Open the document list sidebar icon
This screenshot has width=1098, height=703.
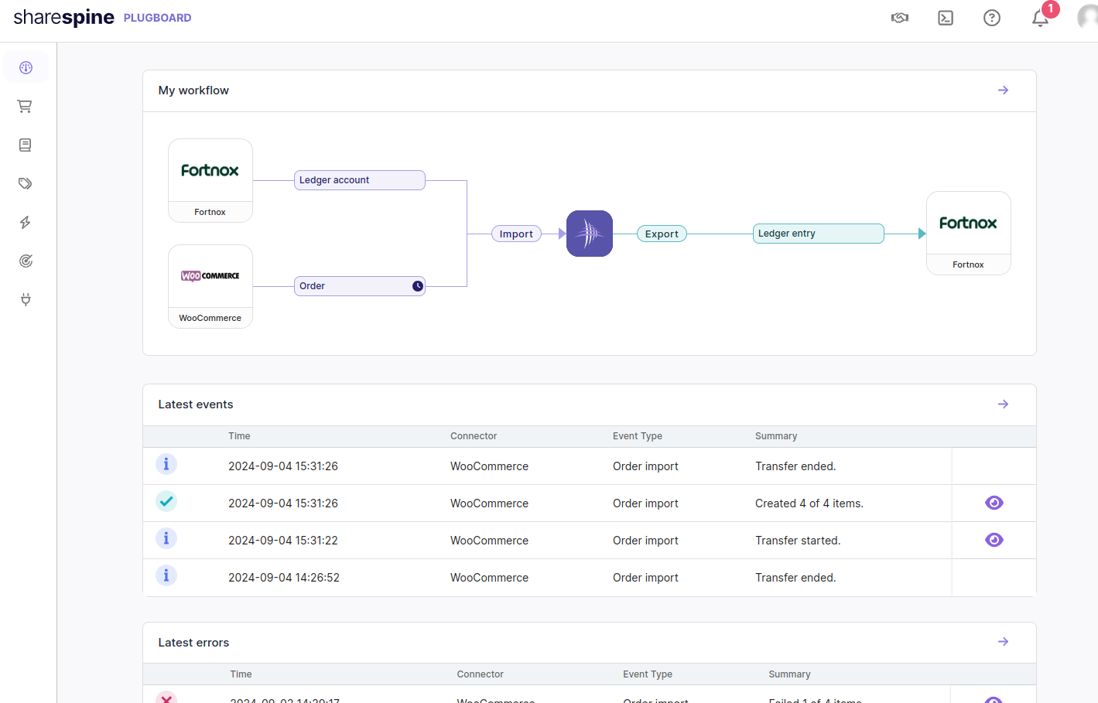pyautogui.click(x=26, y=145)
